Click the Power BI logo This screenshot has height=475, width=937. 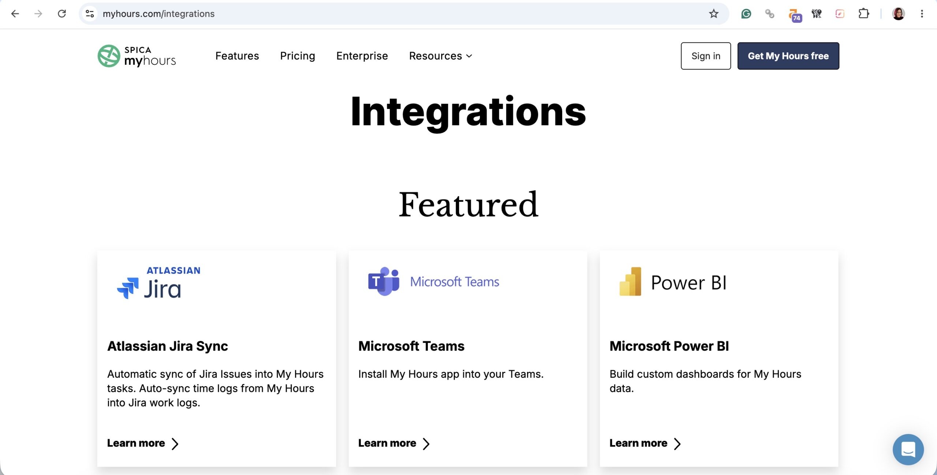tap(672, 282)
